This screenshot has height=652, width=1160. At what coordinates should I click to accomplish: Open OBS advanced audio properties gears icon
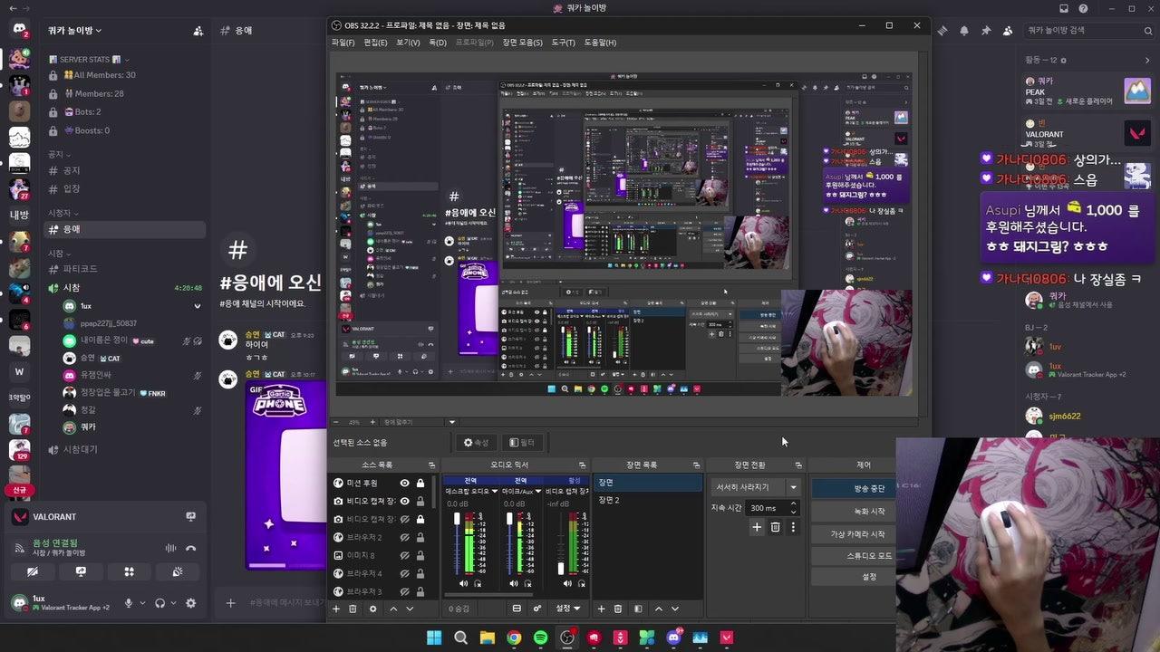(537, 609)
